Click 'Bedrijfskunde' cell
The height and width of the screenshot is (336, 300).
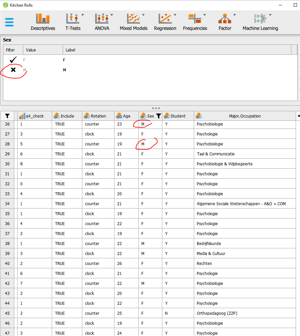point(245,243)
